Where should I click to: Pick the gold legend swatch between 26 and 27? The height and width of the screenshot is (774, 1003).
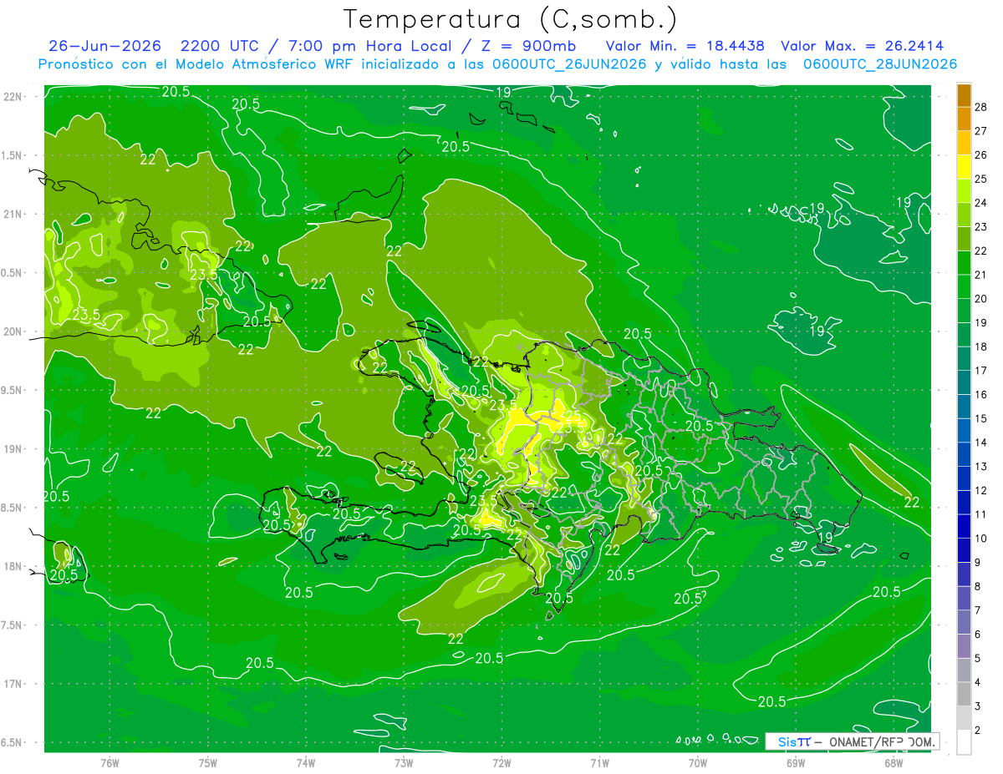964,143
